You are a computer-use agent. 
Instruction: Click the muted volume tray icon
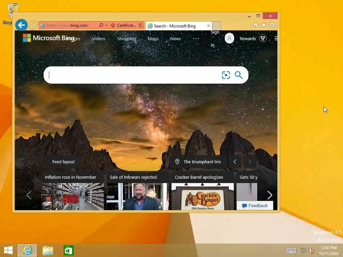tap(312, 251)
